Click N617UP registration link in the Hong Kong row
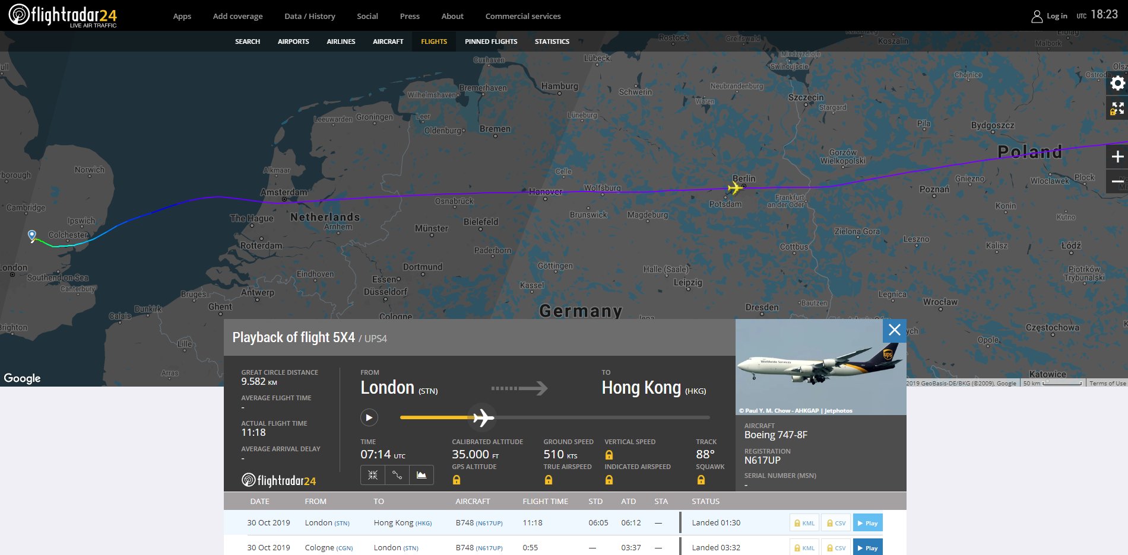 [x=489, y=523]
